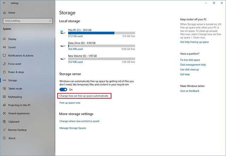The height and width of the screenshot is (156, 226).
Task: Click the Display monitor icon
Action: [4, 39]
